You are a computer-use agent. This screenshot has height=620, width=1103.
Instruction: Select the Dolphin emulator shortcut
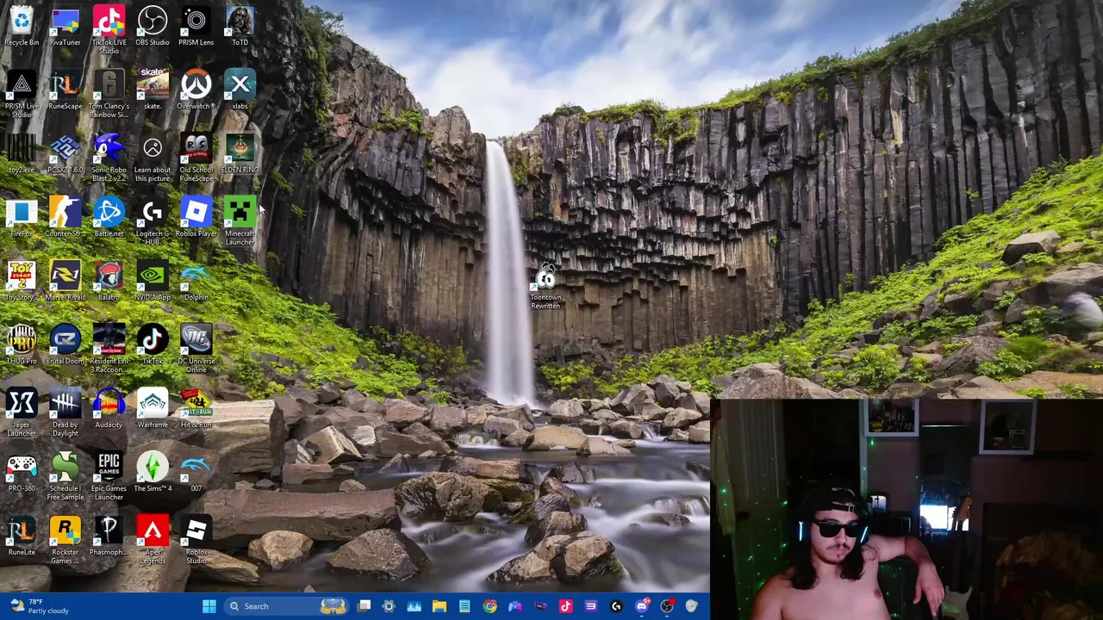tap(196, 281)
